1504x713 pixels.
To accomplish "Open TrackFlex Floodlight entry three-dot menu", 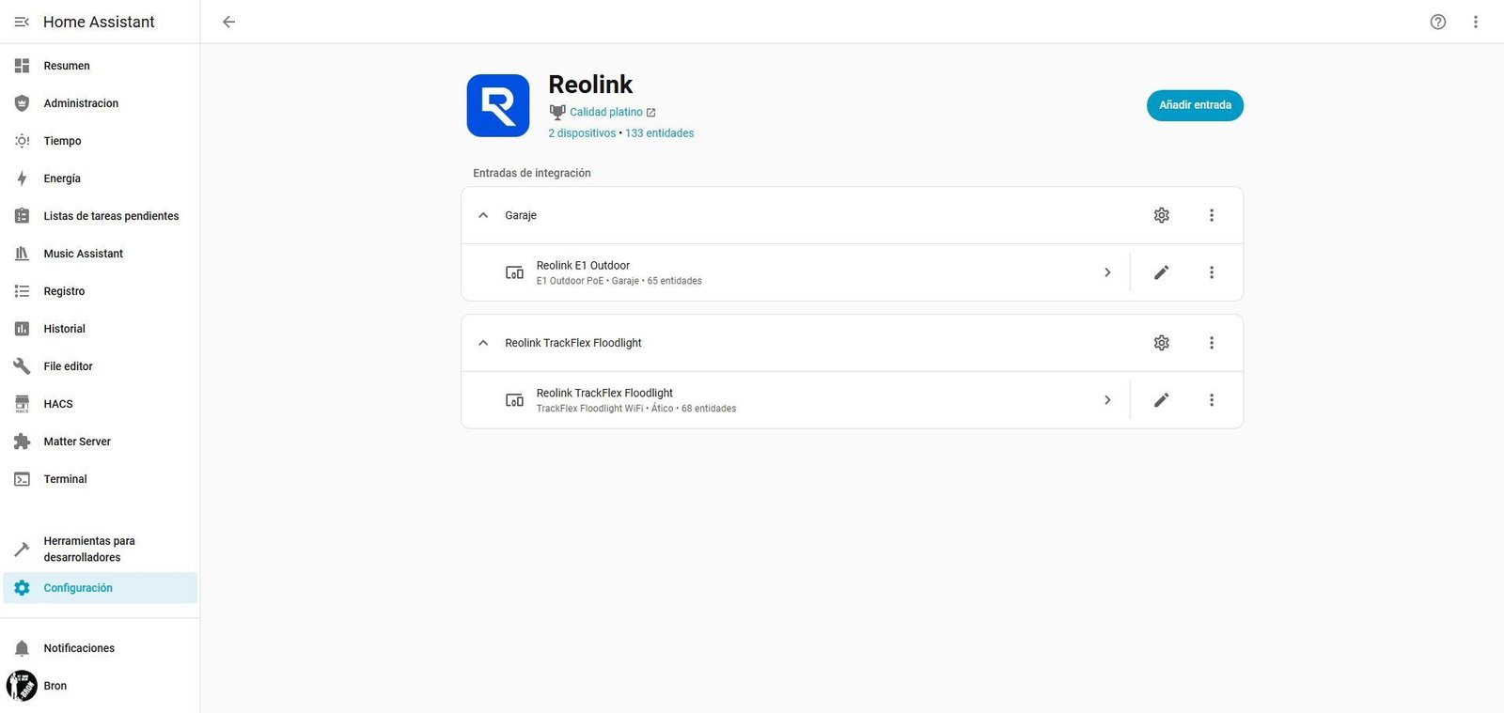I will pyautogui.click(x=1212, y=343).
